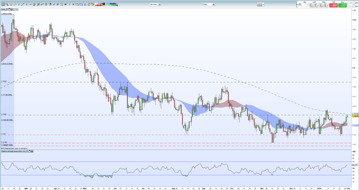Close the RSI indicator panel

click(x=32, y=151)
